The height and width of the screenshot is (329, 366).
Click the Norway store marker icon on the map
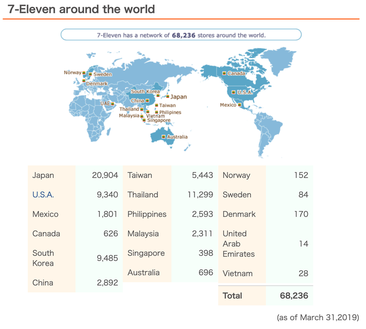click(x=84, y=73)
